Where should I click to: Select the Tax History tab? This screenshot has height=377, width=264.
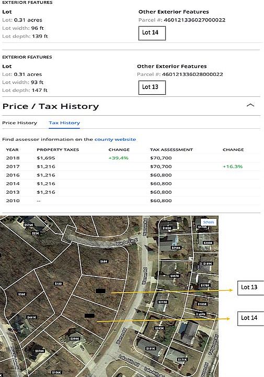tap(64, 123)
